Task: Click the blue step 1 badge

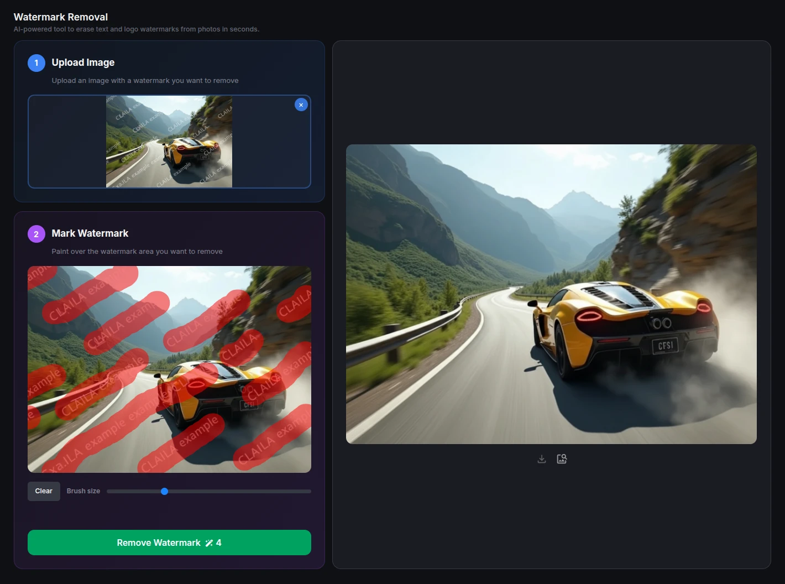Action: [x=36, y=63]
